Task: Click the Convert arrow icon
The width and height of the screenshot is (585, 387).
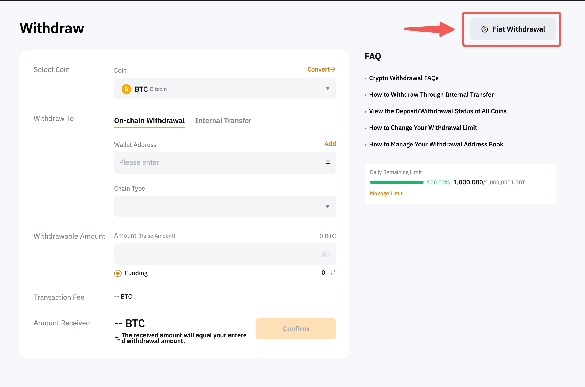Action: pos(333,69)
